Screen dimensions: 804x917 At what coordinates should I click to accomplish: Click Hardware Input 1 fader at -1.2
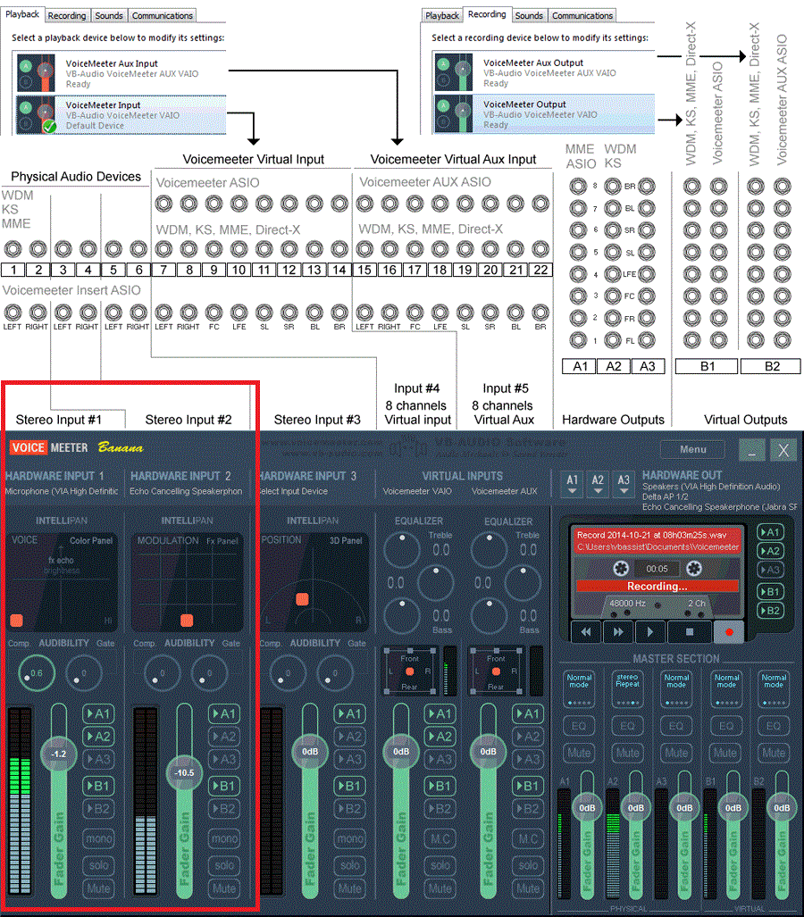point(59,754)
